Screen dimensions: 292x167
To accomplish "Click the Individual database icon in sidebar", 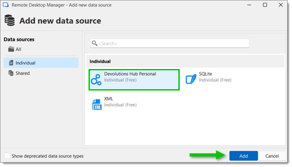I will click(11, 63).
